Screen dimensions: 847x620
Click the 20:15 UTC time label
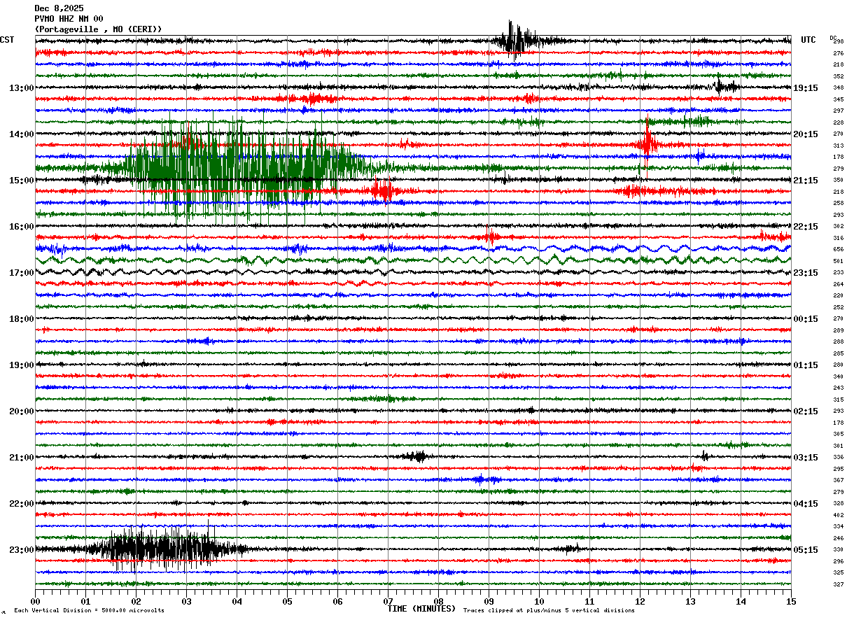coord(806,134)
